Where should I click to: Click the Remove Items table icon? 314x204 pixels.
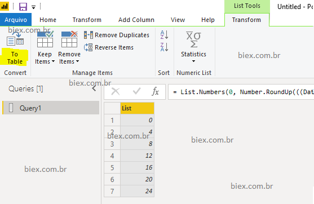[69, 39]
